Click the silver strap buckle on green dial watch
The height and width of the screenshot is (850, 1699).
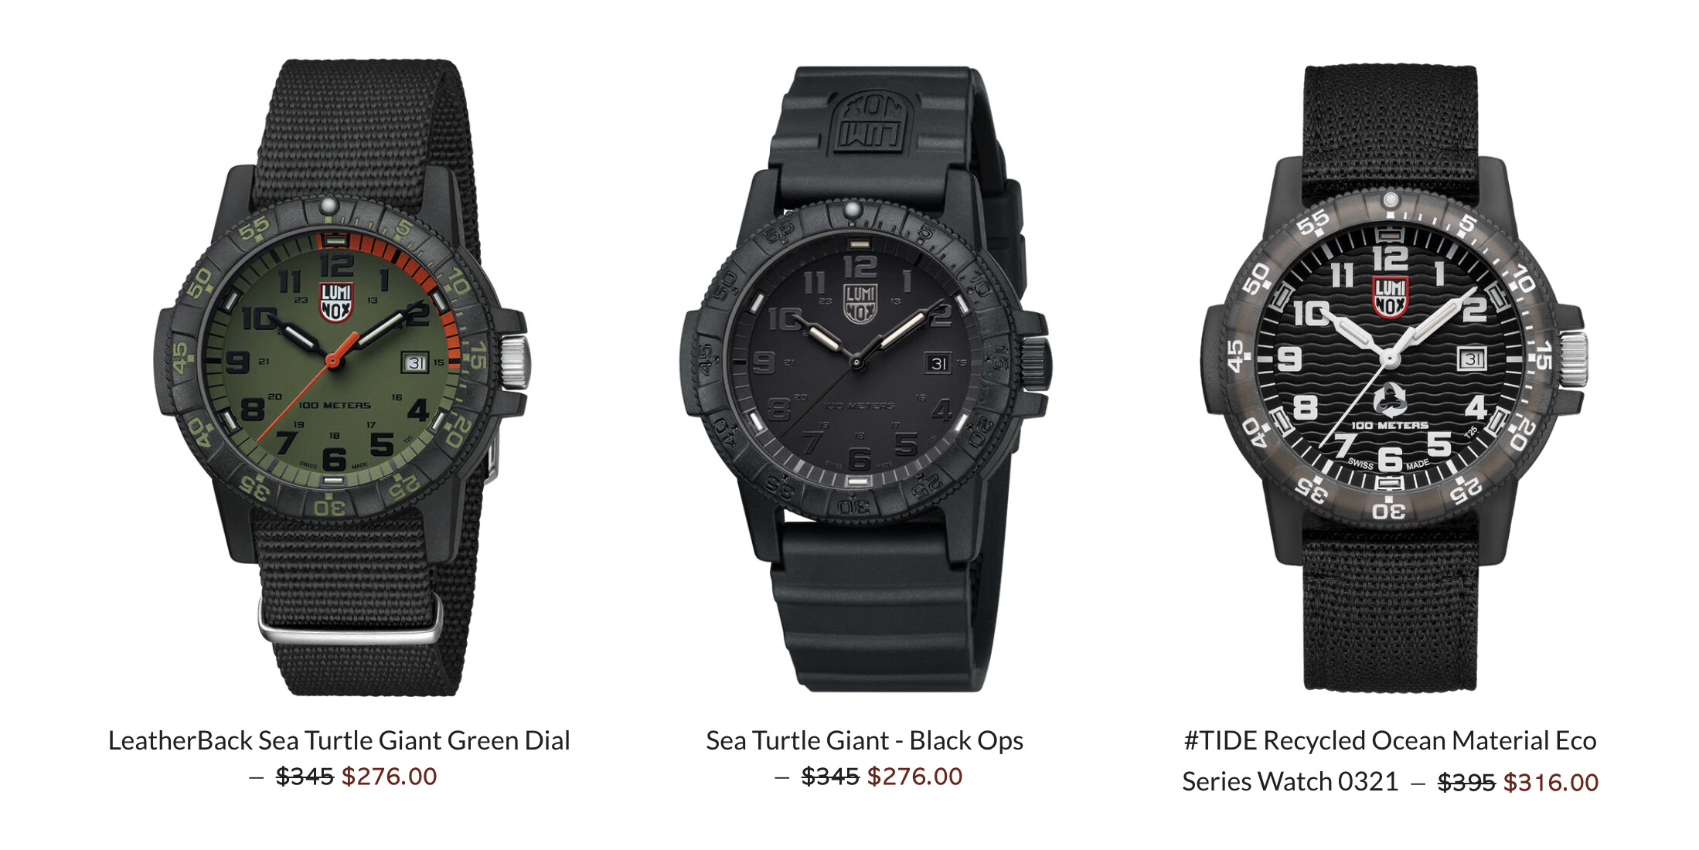(350, 619)
